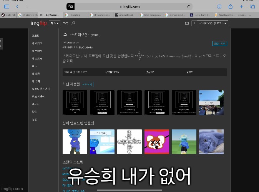The height and width of the screenshot is (192, 259).
Task: Open 프로필 in the left sidebar
Action: point(36,36)
